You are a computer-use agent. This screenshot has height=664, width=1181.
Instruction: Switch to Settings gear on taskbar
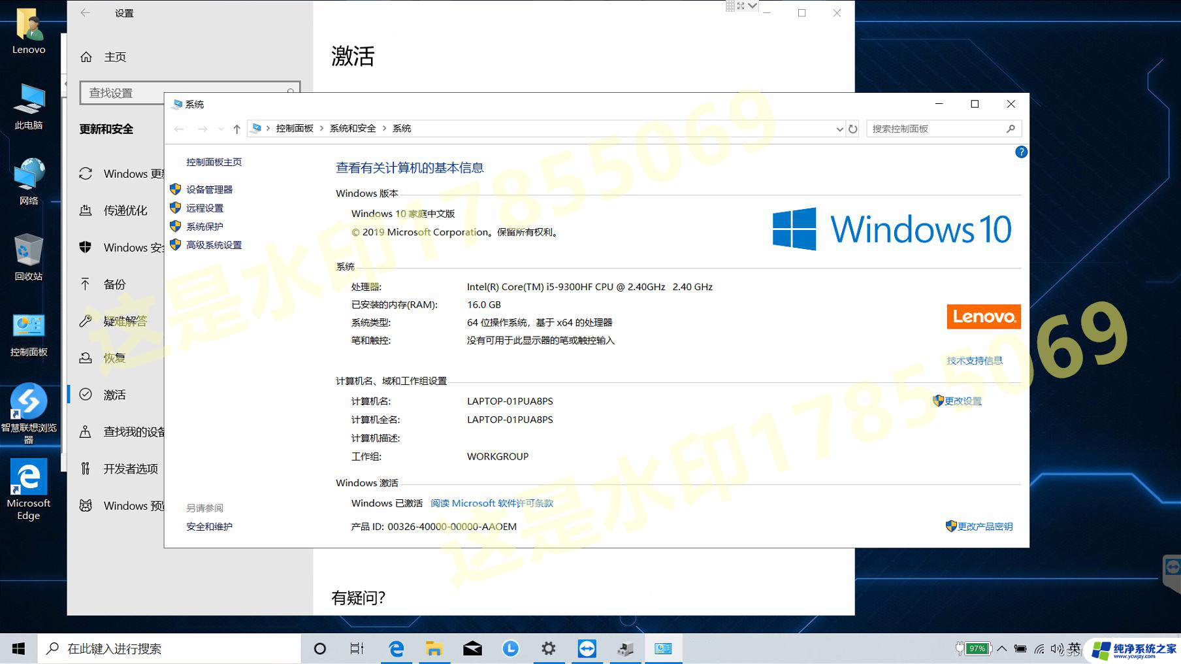point(549,648)
